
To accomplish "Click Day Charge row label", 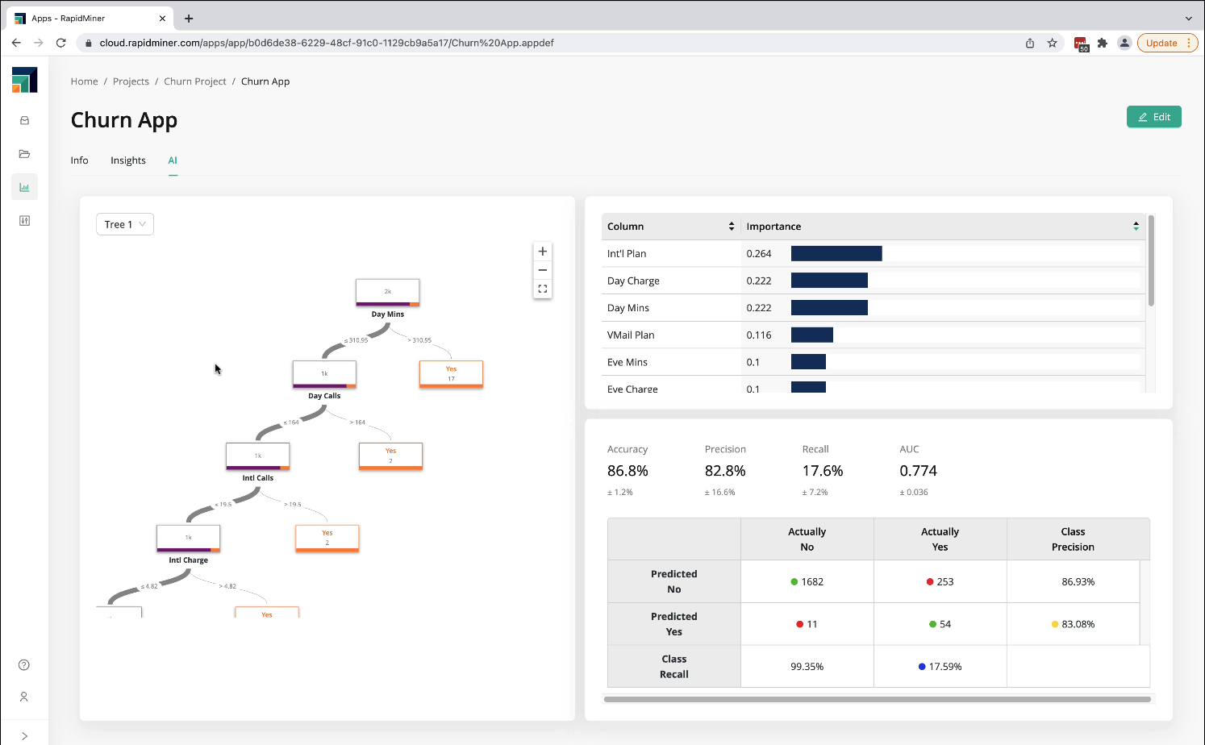I will 633,281.
